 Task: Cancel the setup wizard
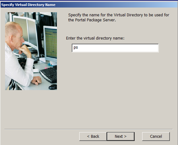pyautogui.click(x=156, y=136)
